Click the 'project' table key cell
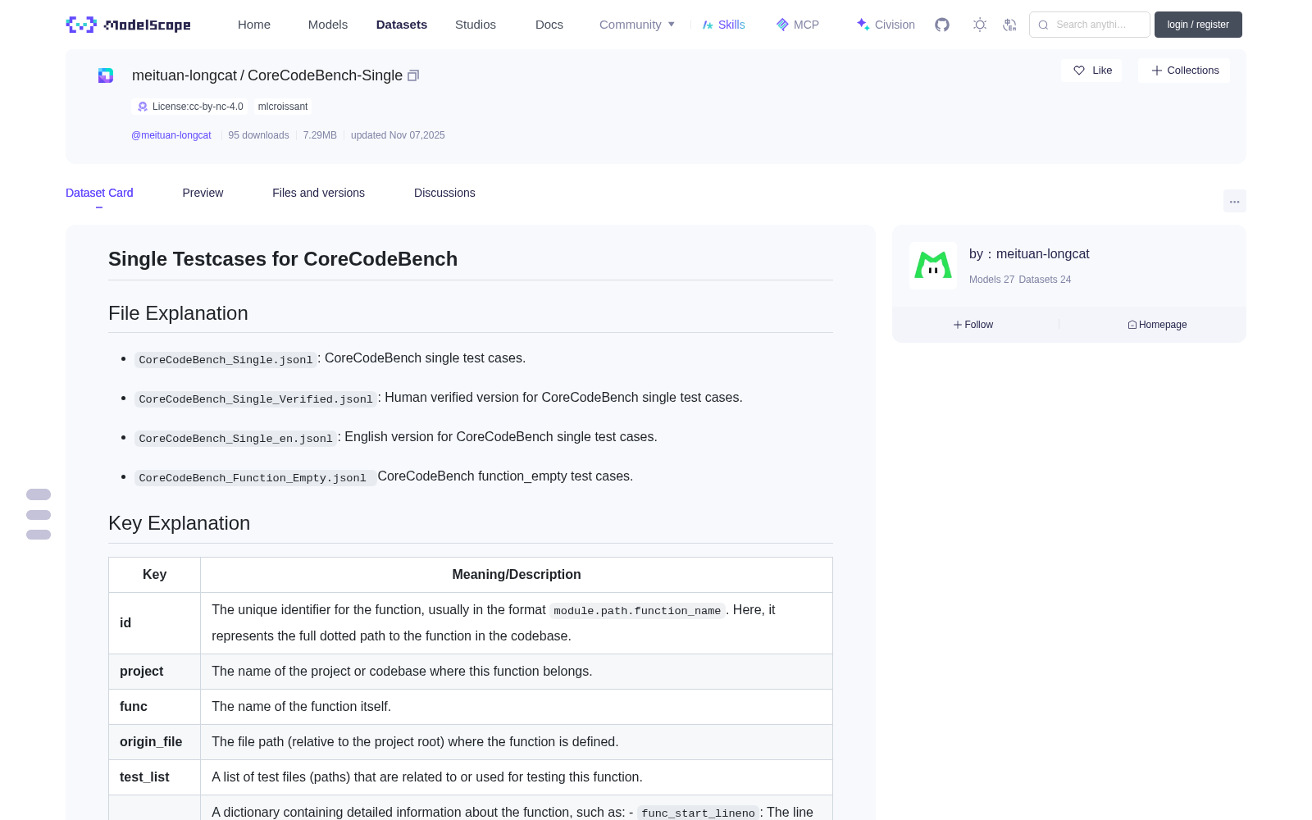Screen dimensions: 1312x820 click(x=154, y=672)
